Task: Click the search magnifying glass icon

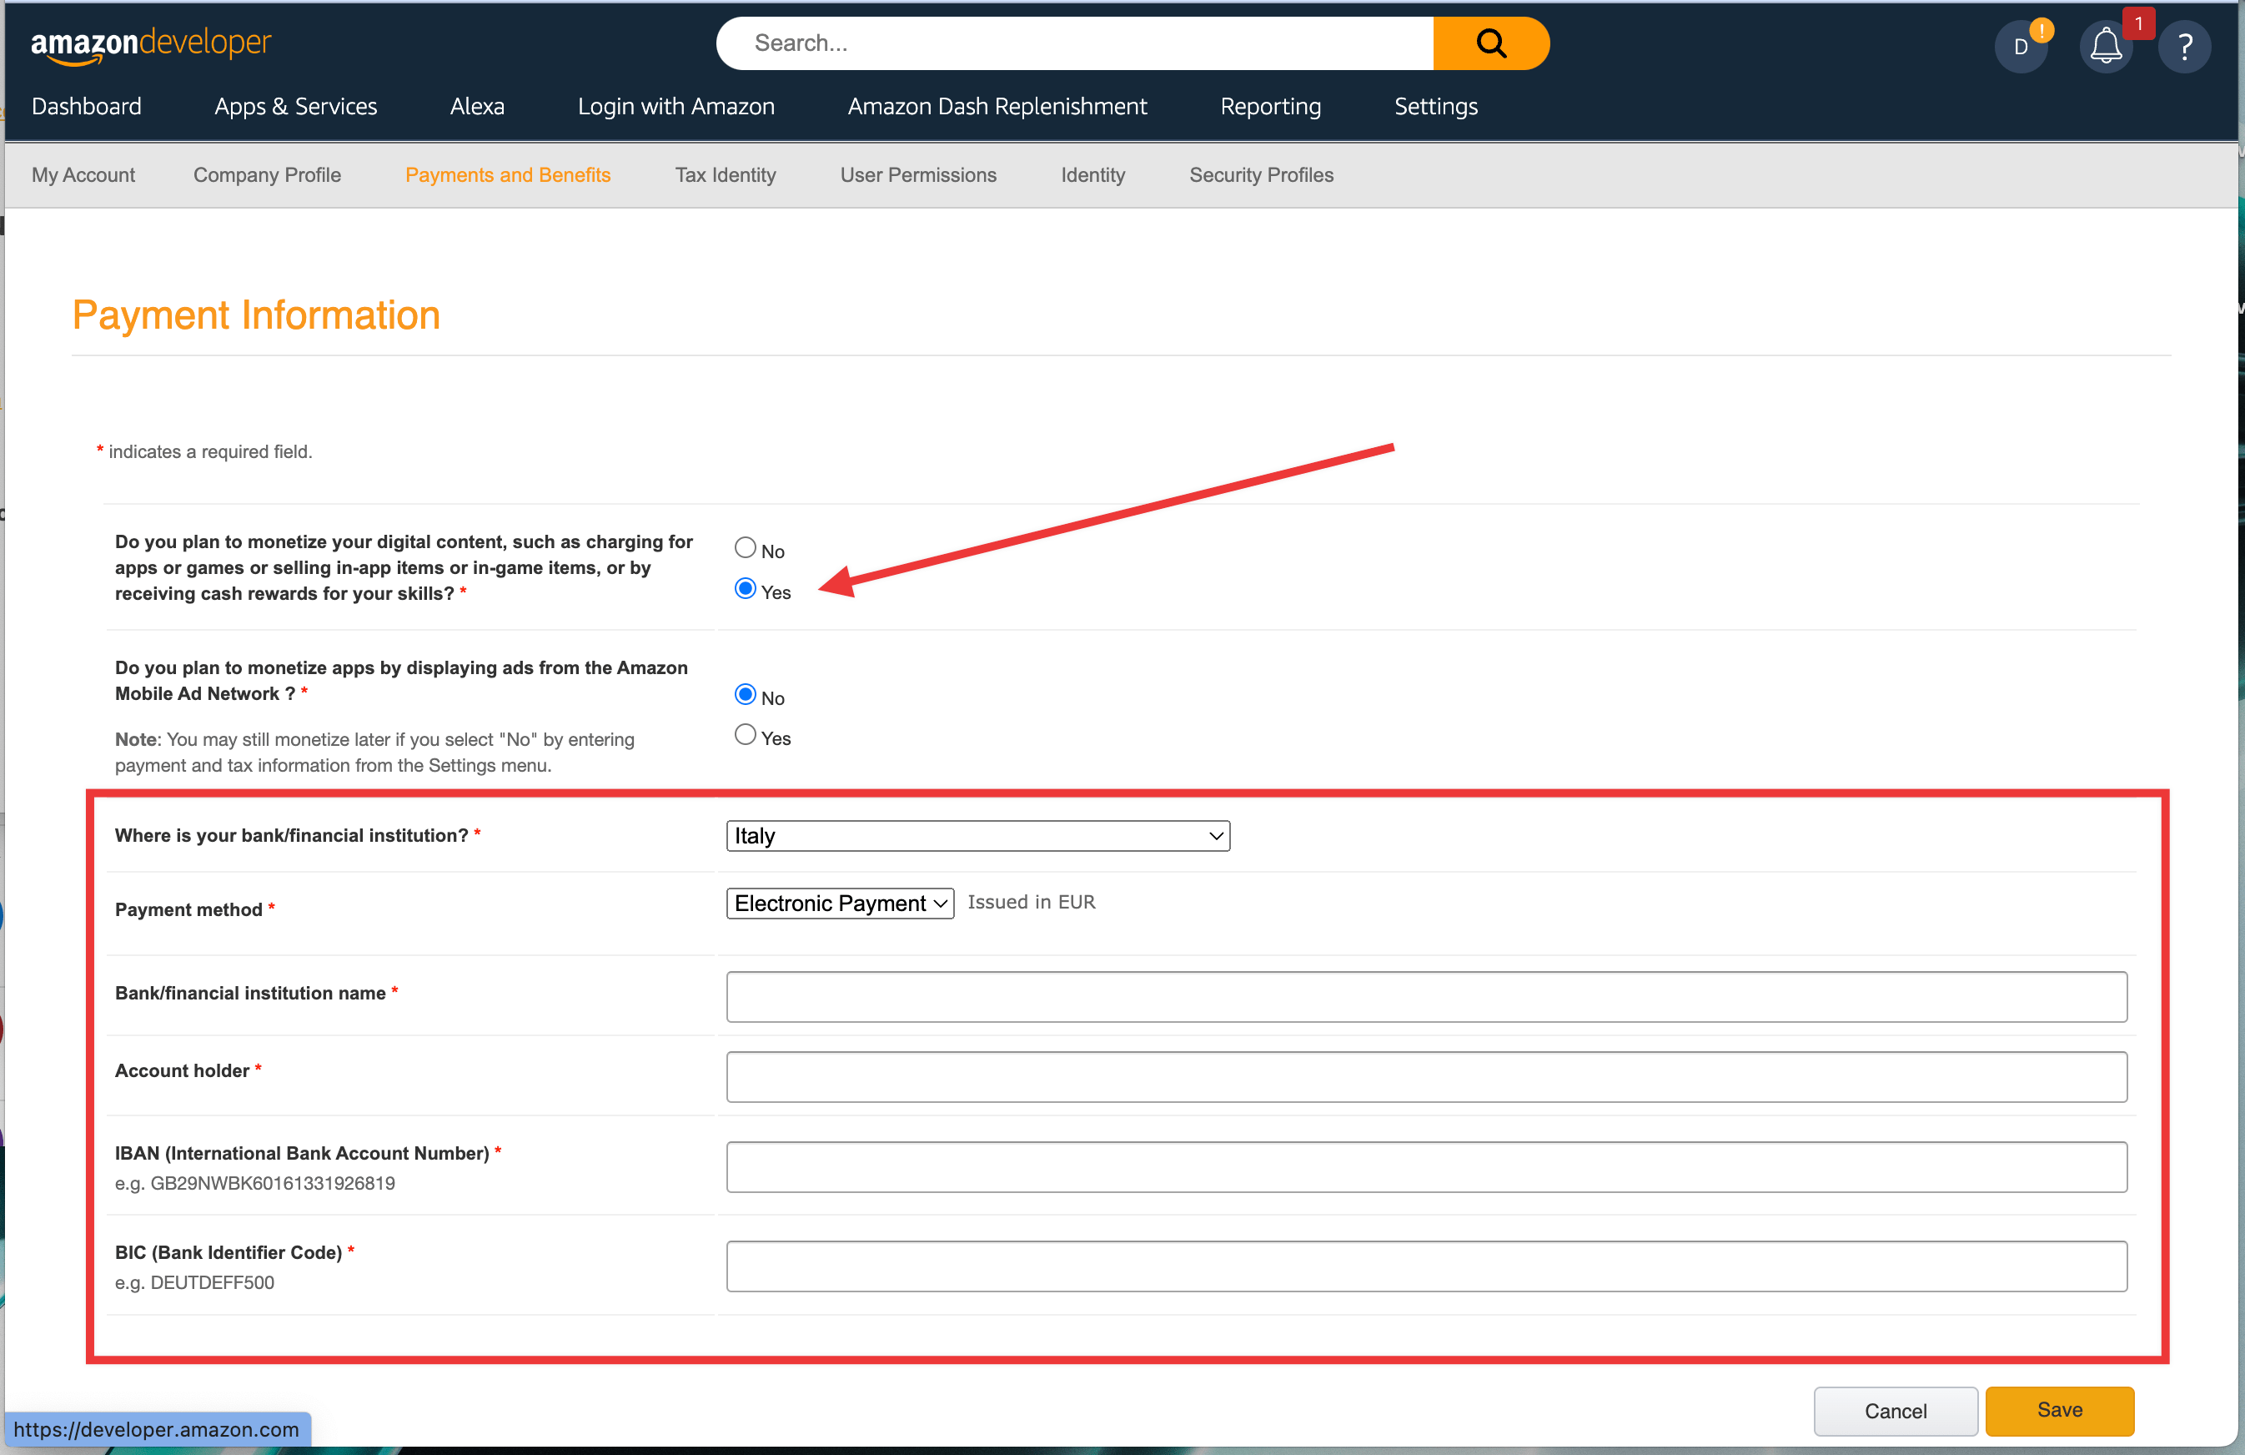Action: (x=1490, y=43)
